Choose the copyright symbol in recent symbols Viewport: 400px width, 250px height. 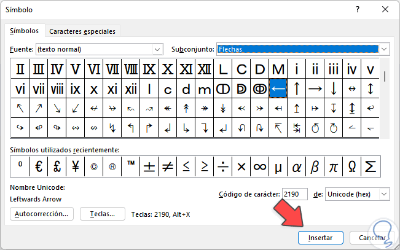93,166
